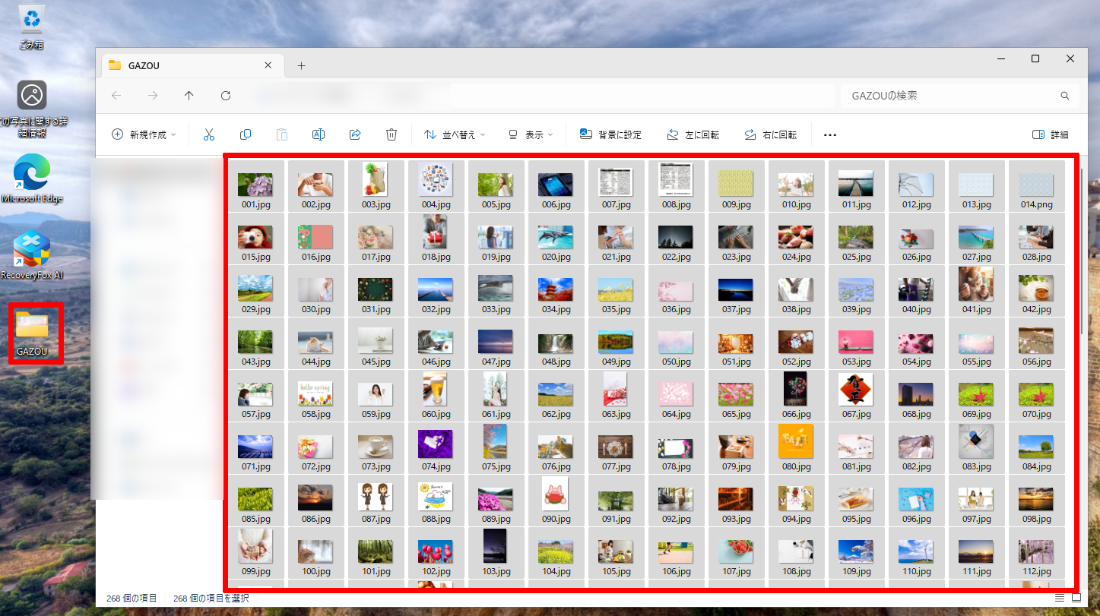This screenshot has height=616, width=1100.
Task: Select thumbnail 001.jpg
Action: click(x=255, y=184)
